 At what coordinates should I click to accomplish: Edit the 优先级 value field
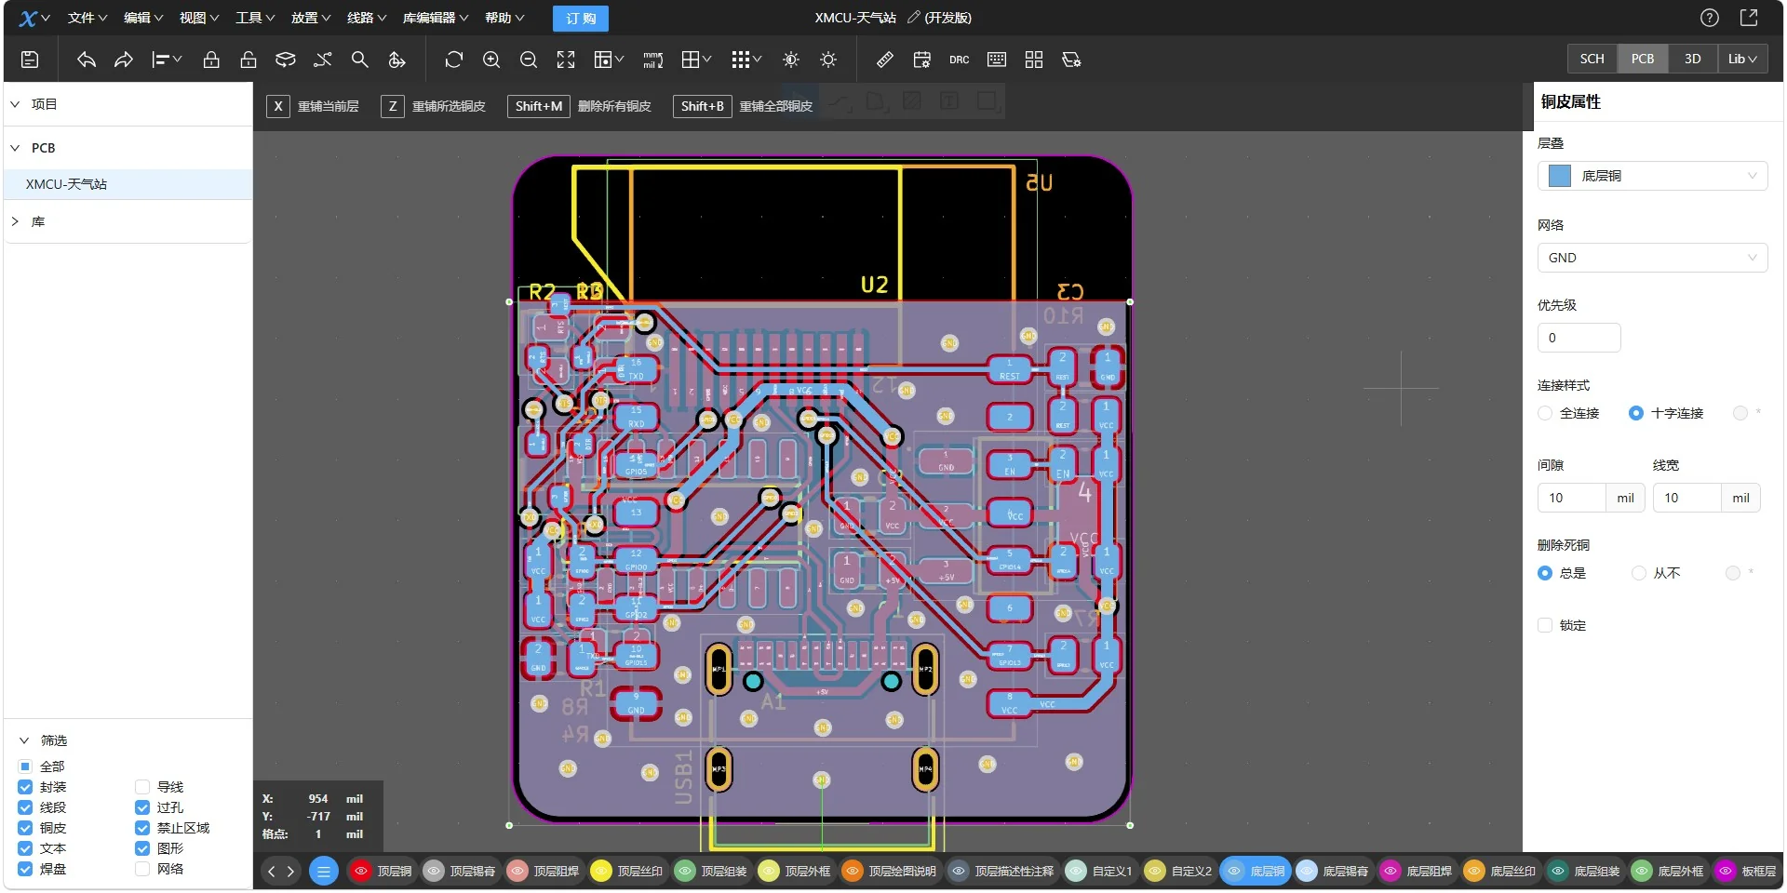pos(1579,338)
